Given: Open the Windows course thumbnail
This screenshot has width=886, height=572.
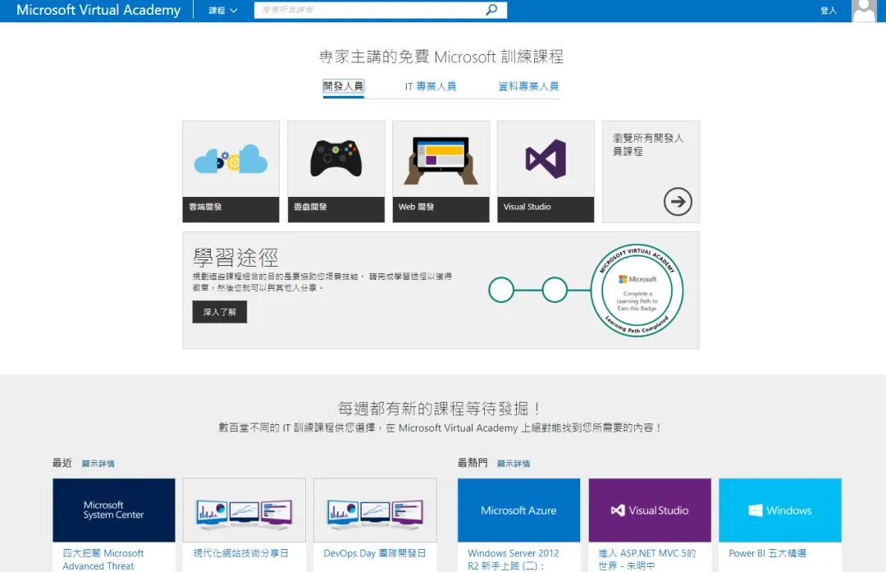Looking at the screenshot, I should (780, 510).
